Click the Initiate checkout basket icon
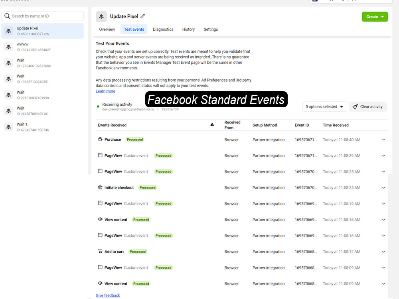 pyautogui.click(x=100, y=187)
